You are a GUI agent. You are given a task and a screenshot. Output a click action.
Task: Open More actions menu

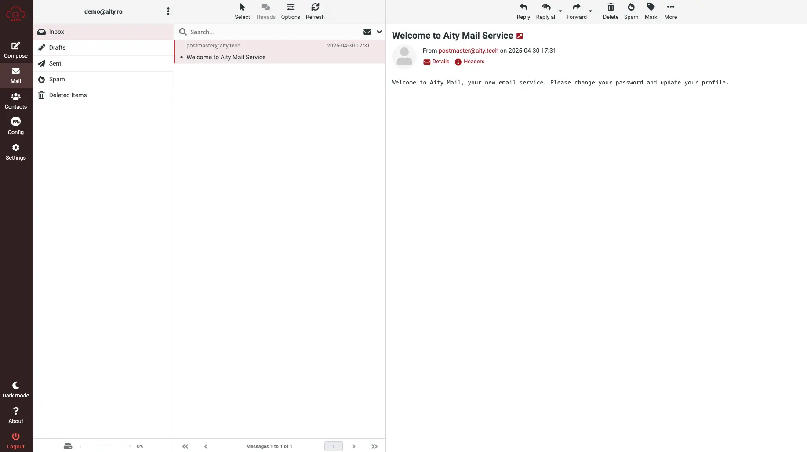(x=670, y=11)
